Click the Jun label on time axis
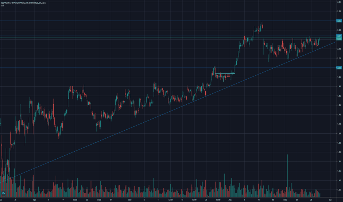Screen dimensions: 343x202 pyautogui.click(x=230, y=200)
